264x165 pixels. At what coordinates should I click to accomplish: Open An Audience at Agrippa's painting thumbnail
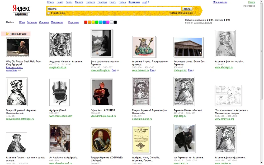(x=60, y=139)
